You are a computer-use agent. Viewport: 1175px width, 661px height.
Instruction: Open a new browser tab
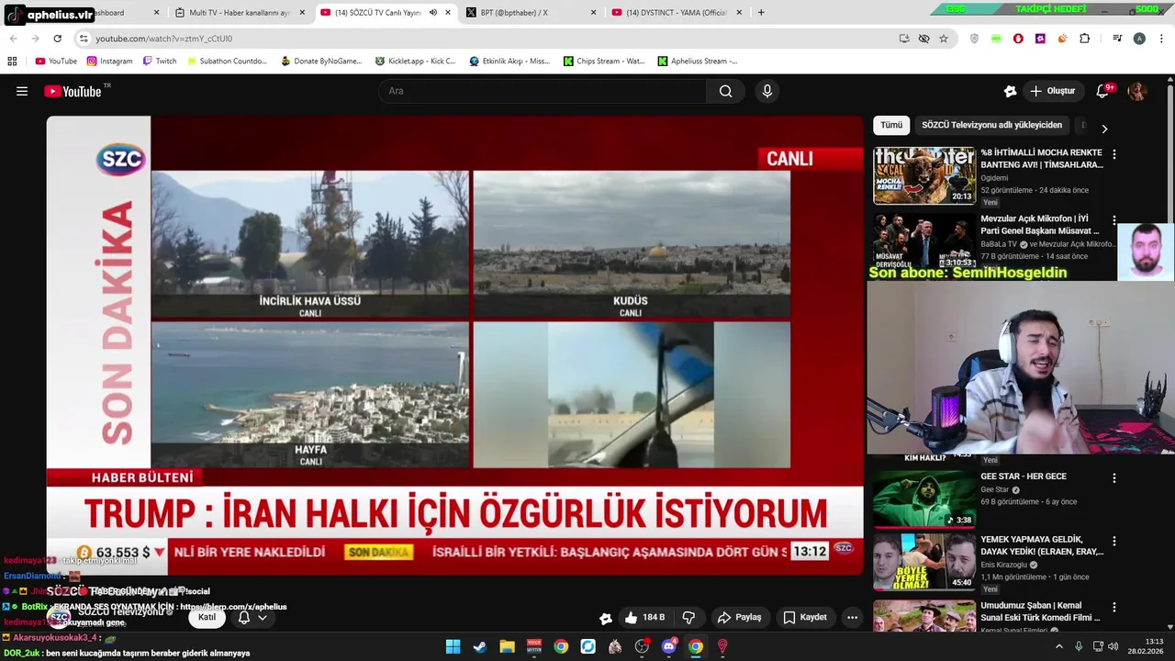click(761, 13)
